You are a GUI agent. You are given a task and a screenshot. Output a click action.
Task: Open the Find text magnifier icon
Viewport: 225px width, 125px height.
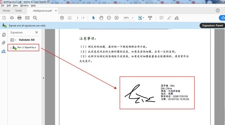click(x=35, y=18)
